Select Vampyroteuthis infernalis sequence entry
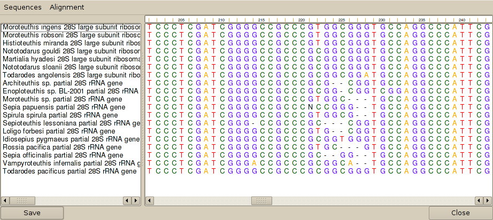Viewport: 493px width, 220px height. [71, 163]
